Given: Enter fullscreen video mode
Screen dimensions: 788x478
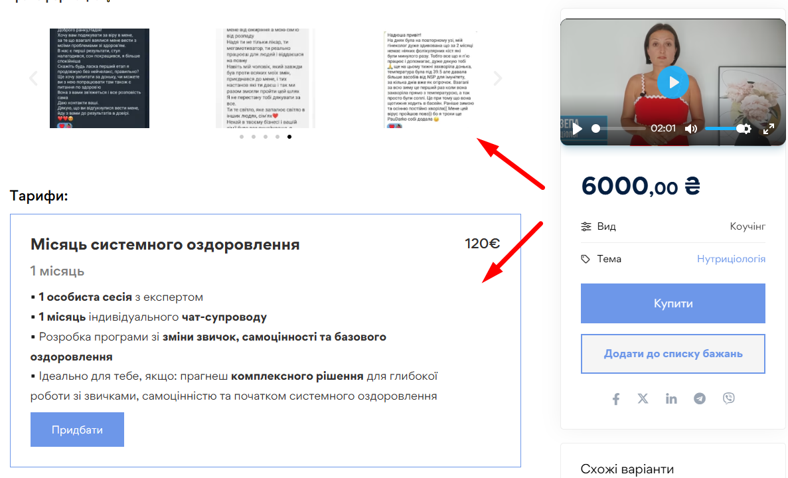Looking at the screenshot, I should (x=768, y=129).
